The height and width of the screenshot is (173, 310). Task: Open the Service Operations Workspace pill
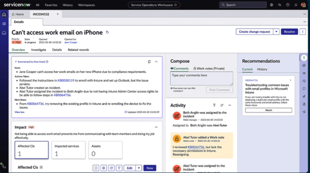click(154, 5)
